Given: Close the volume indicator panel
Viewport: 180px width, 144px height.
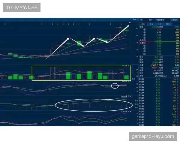Looking at the screenshot, I should pos(130,66).
